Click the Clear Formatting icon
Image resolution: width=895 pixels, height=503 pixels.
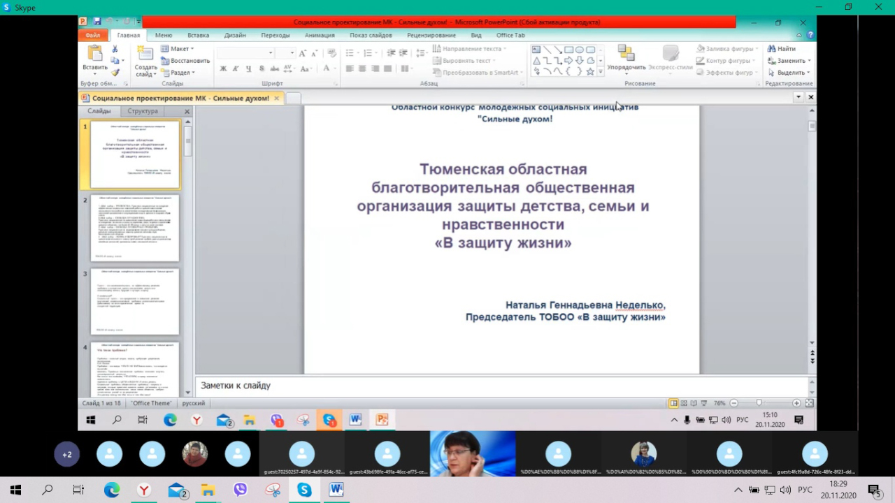tap(331, 53)
